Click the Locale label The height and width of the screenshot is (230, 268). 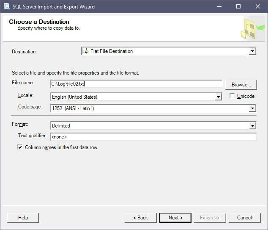(x=26, y=95)
